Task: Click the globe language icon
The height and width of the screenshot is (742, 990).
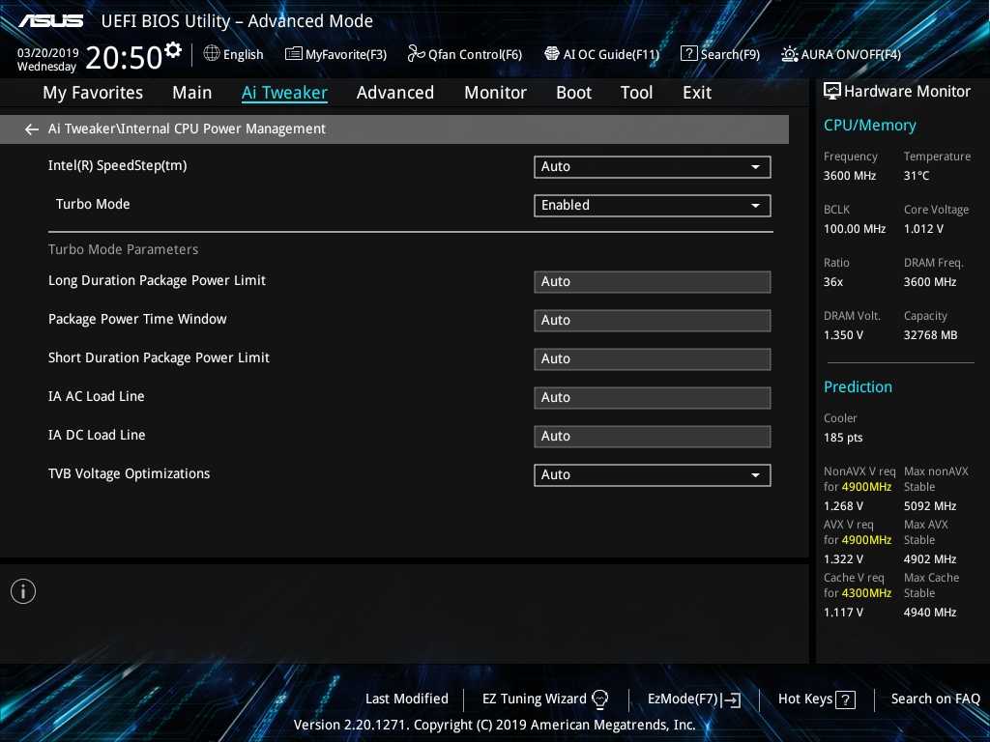Action: coord(212,54)
